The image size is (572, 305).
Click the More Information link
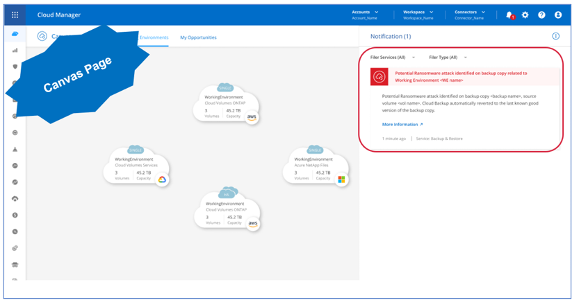402,125
